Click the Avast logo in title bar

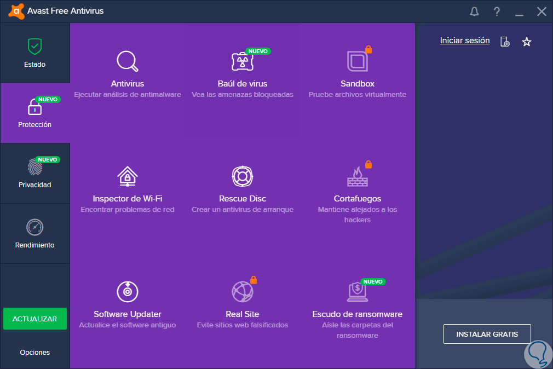[16, 11]
